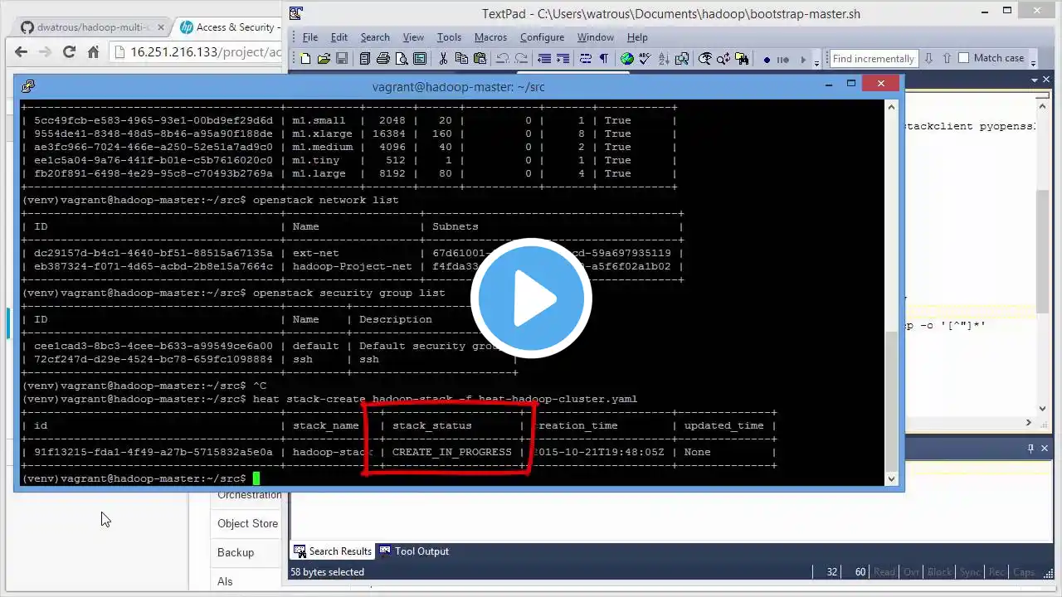Screen dimensions: 1062x597
Task: Open the document panel dropdown arrow
Action: point(1035,80)
